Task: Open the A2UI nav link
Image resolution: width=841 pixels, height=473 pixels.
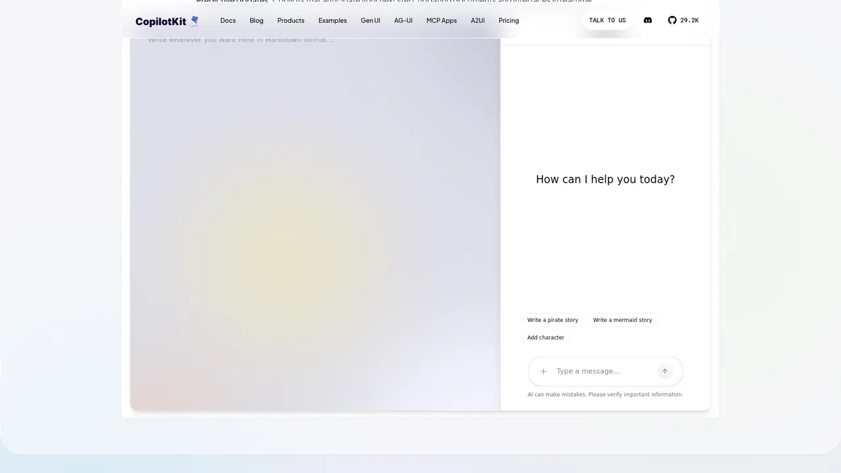Action: [x=478, y=20]
